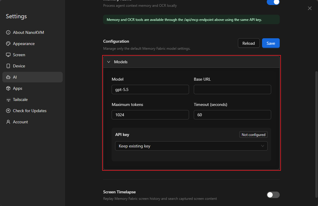
Task: Reload the configuration
Action: point(249,43)
